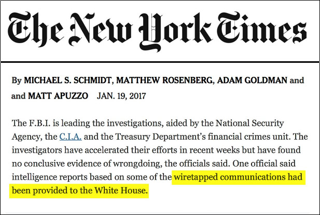Screen dimensions: 320x215
Task: Click highlighted text 'wiretapped communications had'
Action: pyautogui.click(x=238, y=177)
